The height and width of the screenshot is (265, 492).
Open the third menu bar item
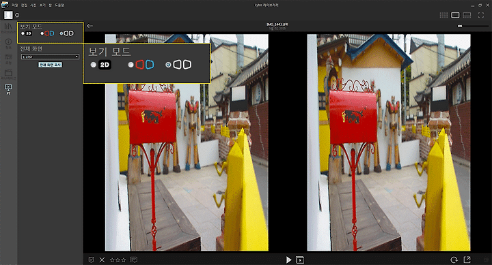click(x=33, y=5)
